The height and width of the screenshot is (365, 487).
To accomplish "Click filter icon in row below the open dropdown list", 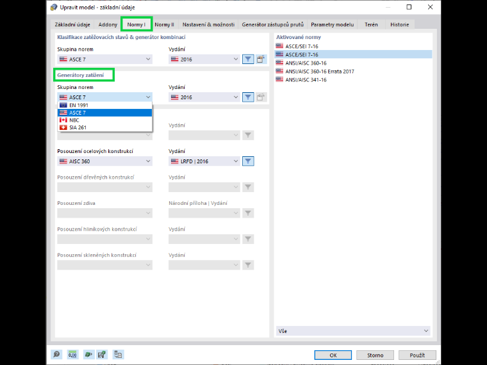I will pyautogui.click(x=248, y=135).
